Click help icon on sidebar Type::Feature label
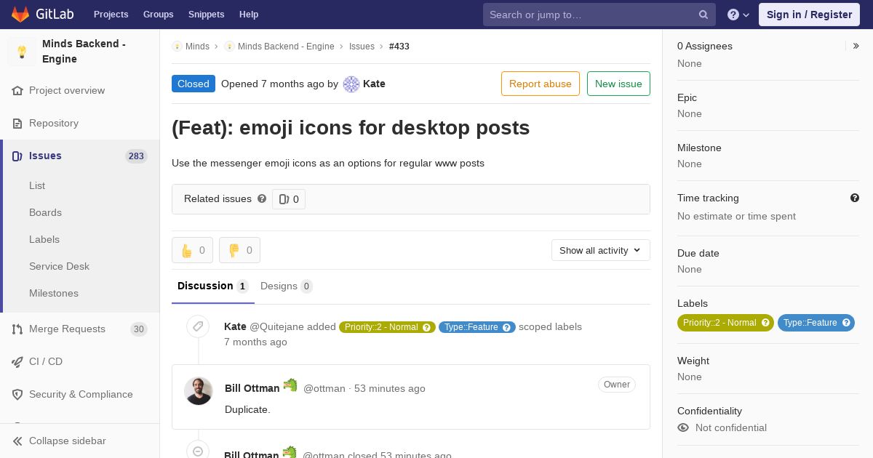Viewport: 873px width, 458px height. coord(846,323)
